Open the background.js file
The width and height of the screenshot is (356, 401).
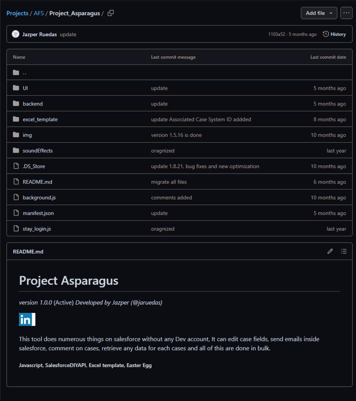(x=39, y=197)
